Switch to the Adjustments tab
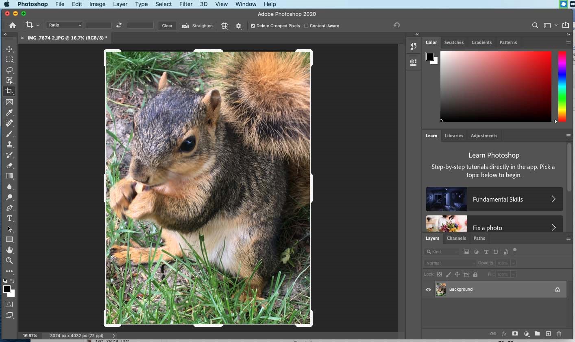The width and height of the screenshot is (575, 342). pyautogui.click(x=484, y=136)
